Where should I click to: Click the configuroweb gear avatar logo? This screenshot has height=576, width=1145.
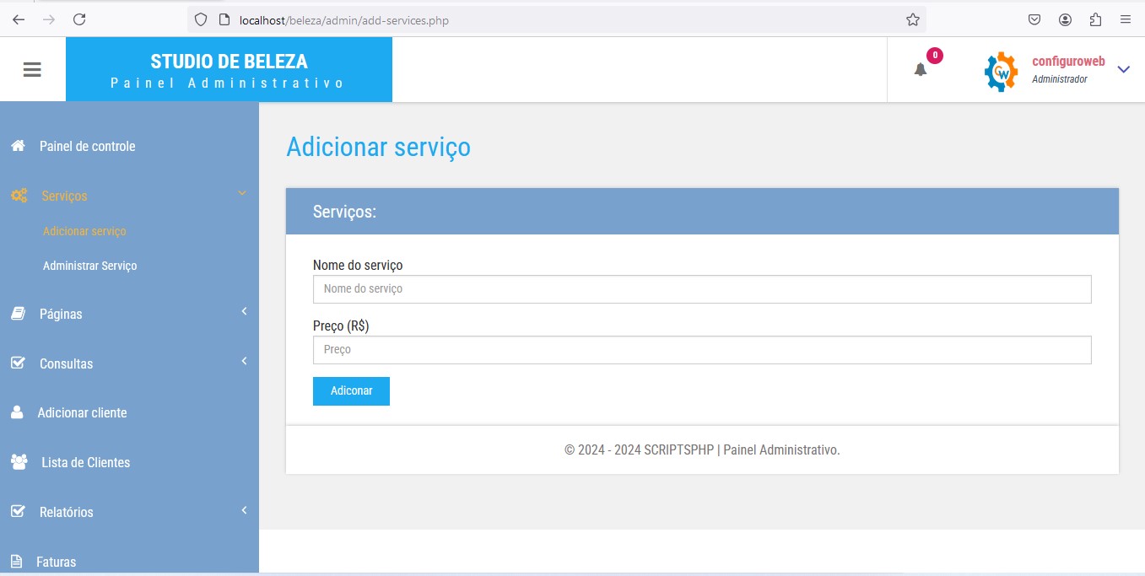pos(1001,72)
